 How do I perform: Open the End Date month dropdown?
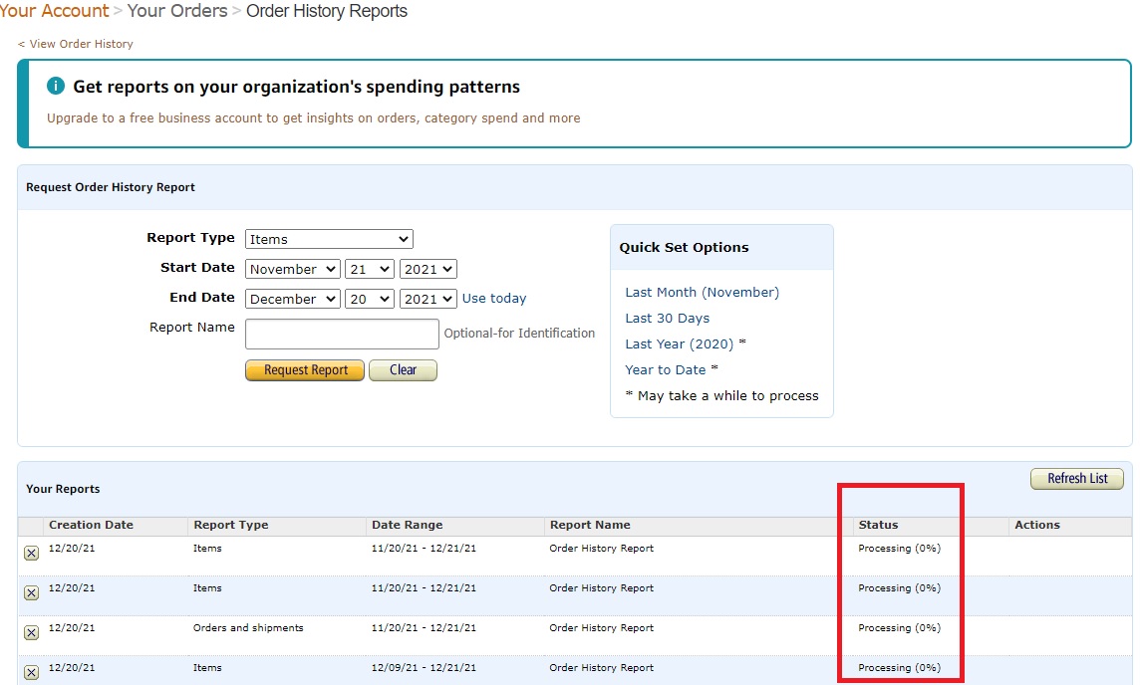click(x=292, y=299)
